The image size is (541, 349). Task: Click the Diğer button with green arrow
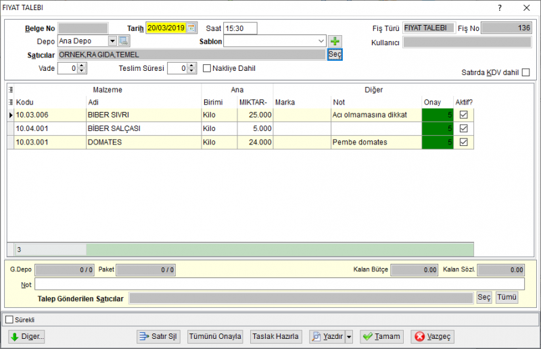[x=26, y=336]
